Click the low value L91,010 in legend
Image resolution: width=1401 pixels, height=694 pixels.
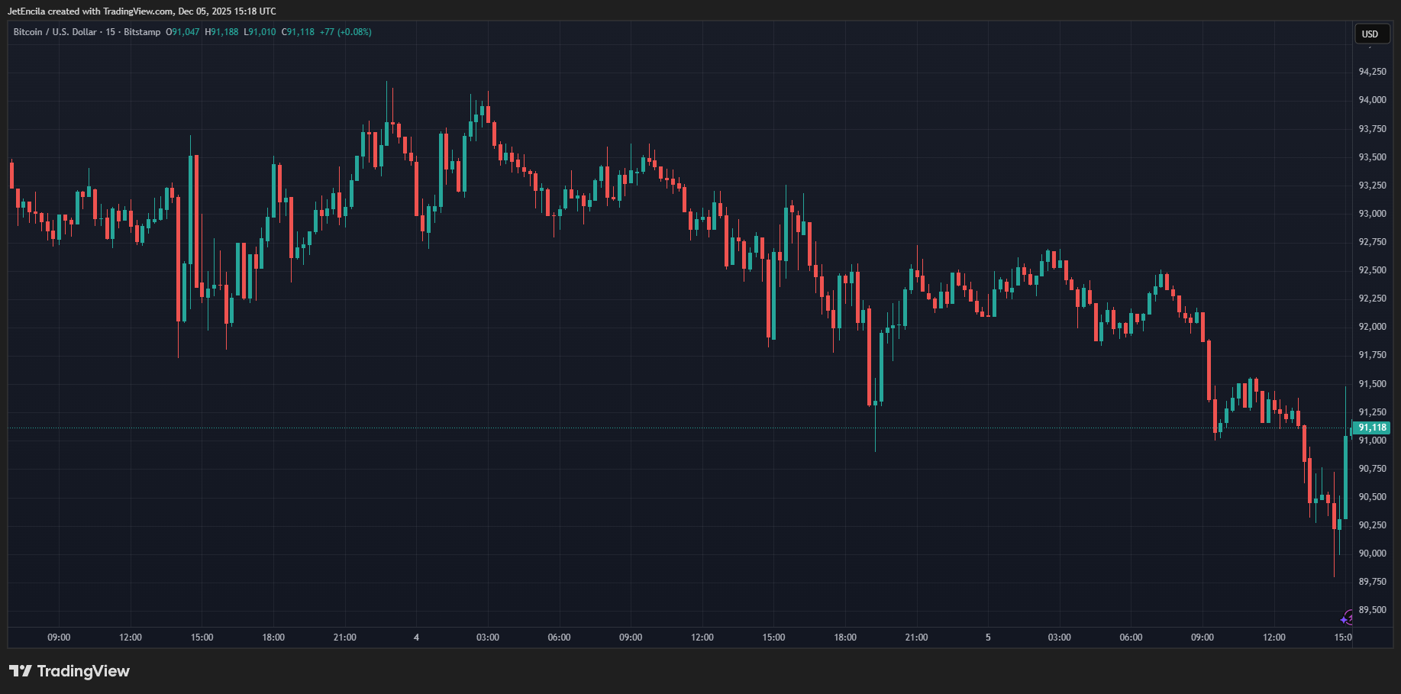point(260,32)
